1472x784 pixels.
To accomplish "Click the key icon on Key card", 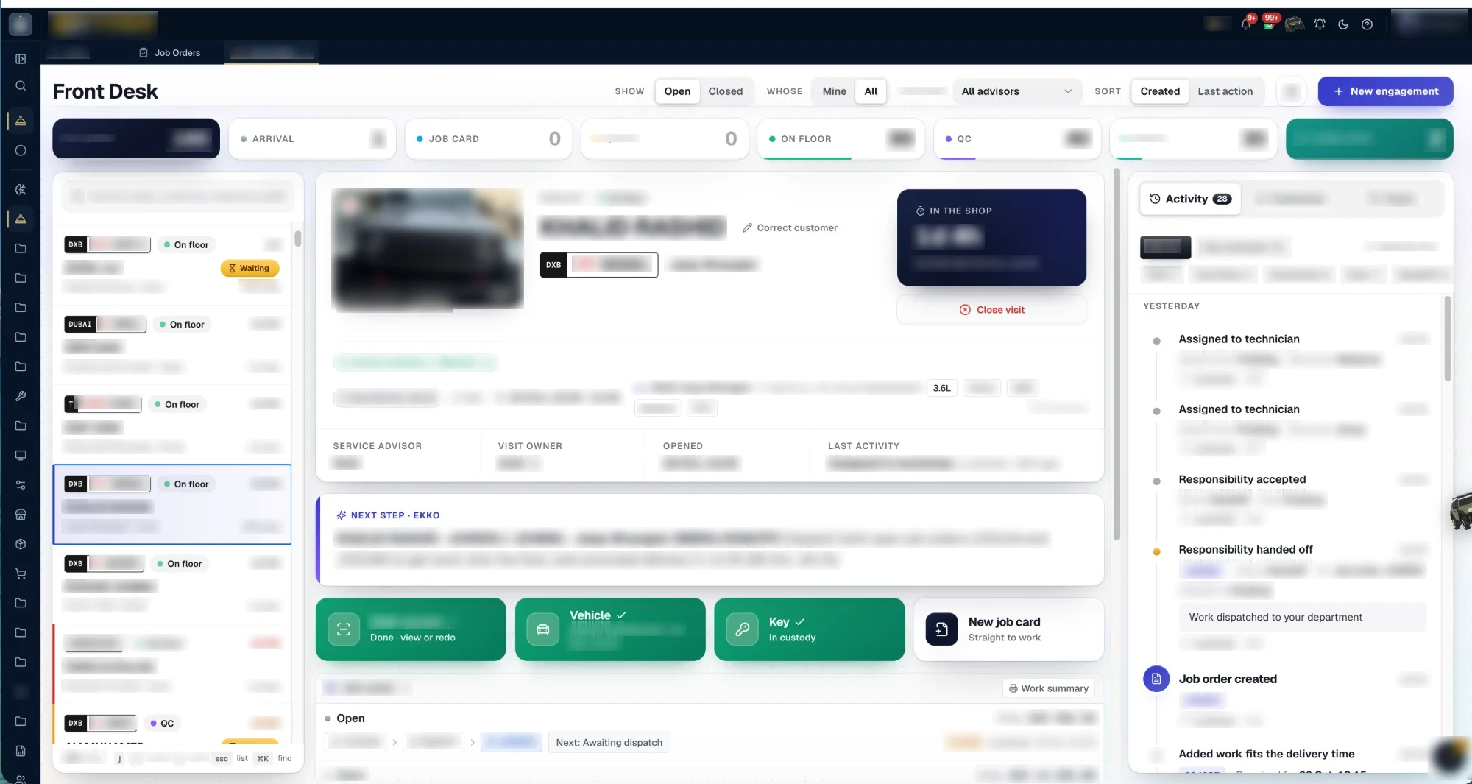I will click(742, 629).
